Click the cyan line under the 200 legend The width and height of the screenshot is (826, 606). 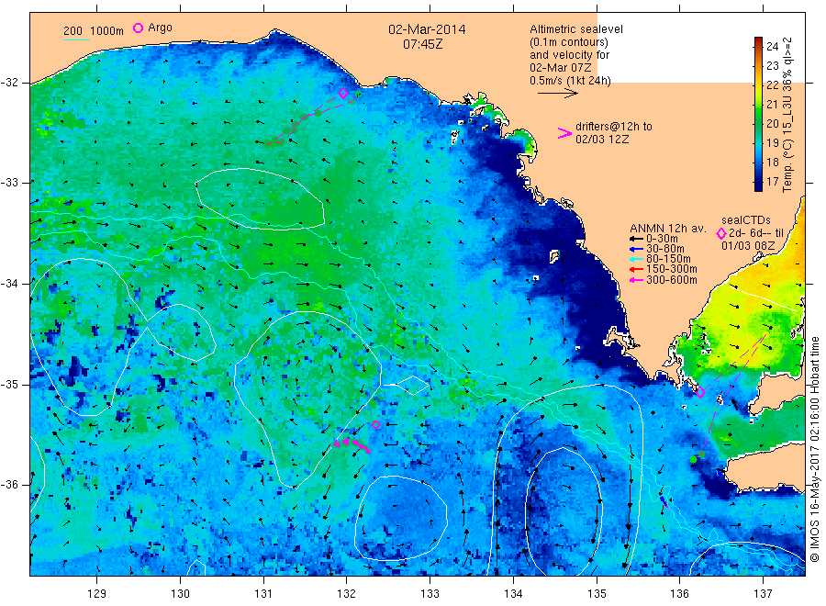click(76, 39)
